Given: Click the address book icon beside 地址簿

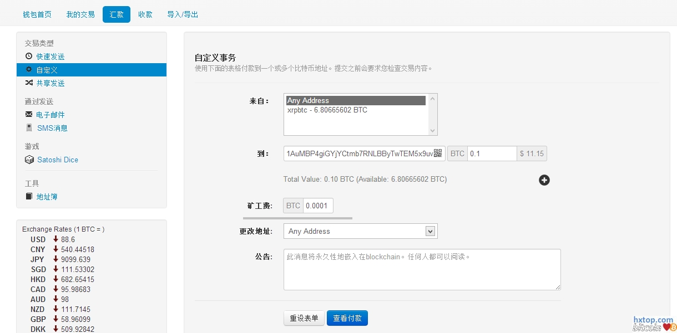Looking at the screenshot, I should tap(29, 197).
